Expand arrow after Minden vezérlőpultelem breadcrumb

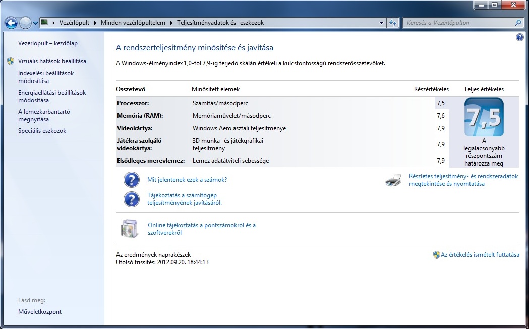pos(171,23)
